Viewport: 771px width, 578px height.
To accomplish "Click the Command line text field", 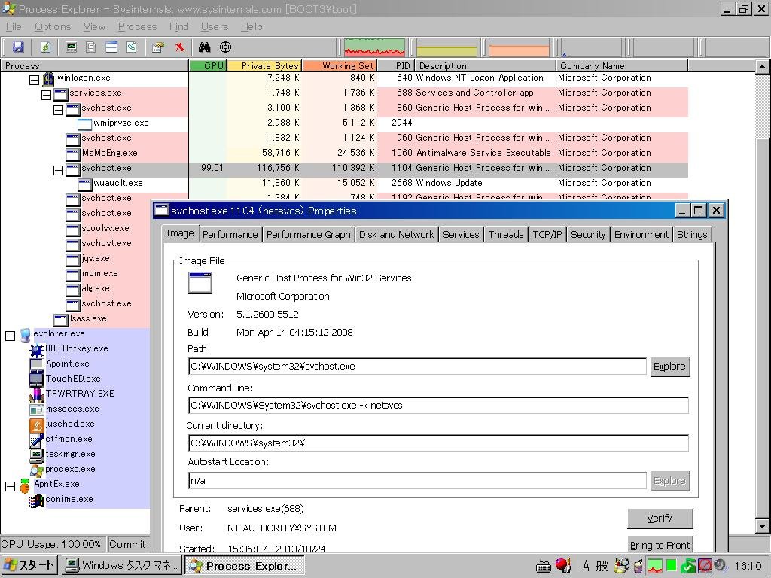I will [x=438, y=406].
